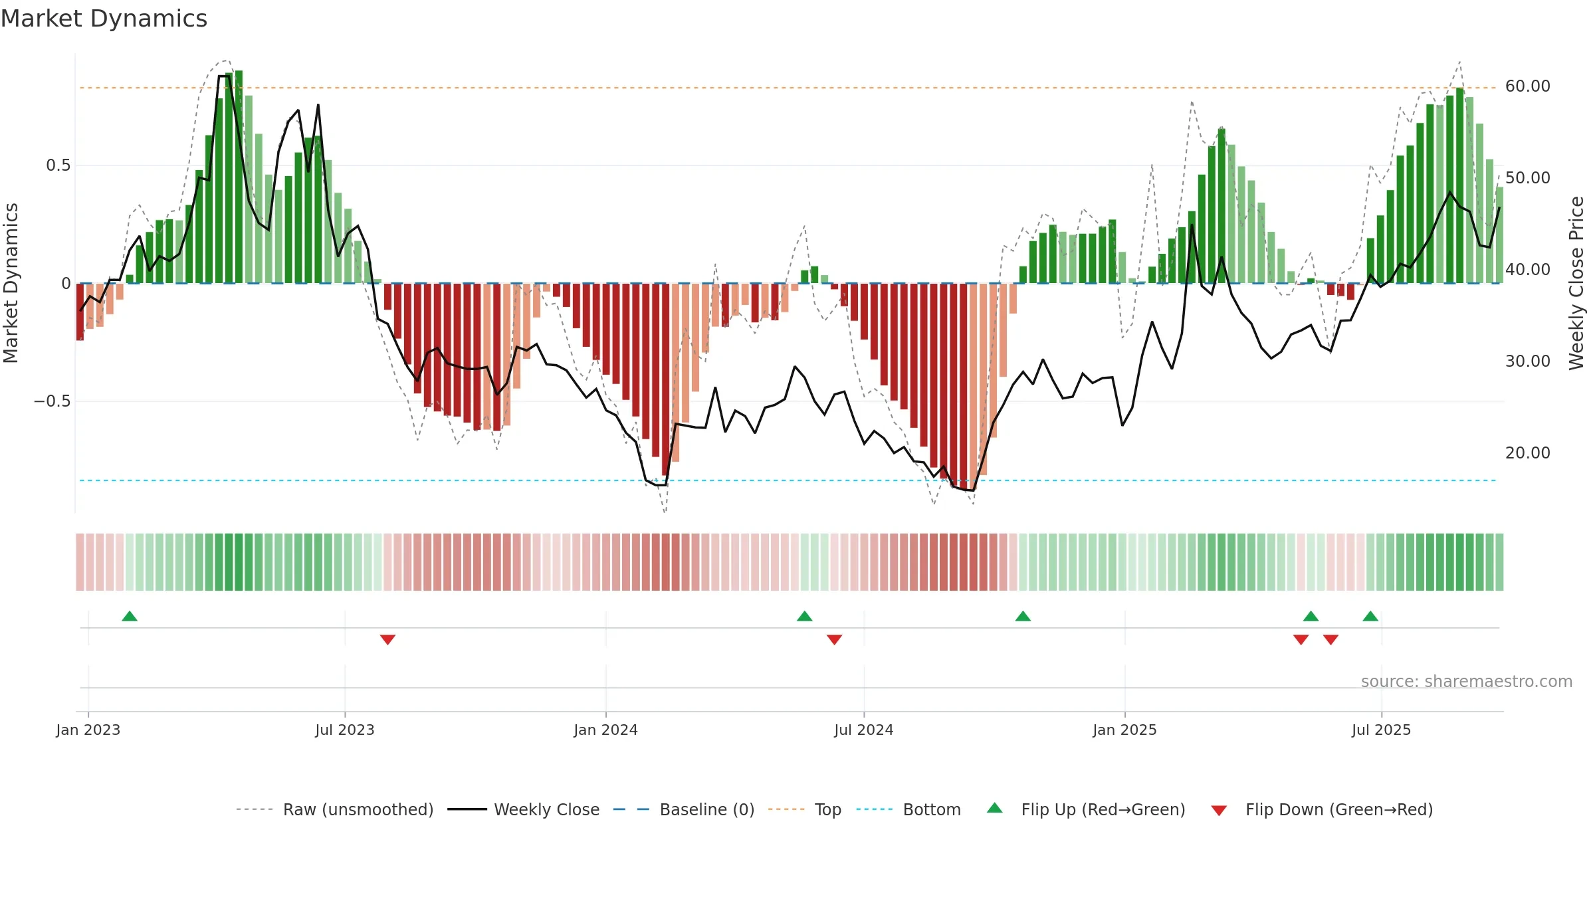Click the rotated Weekly Close Price axis title
Viewport: 1595px width, 897px height.
point(1576,283)
